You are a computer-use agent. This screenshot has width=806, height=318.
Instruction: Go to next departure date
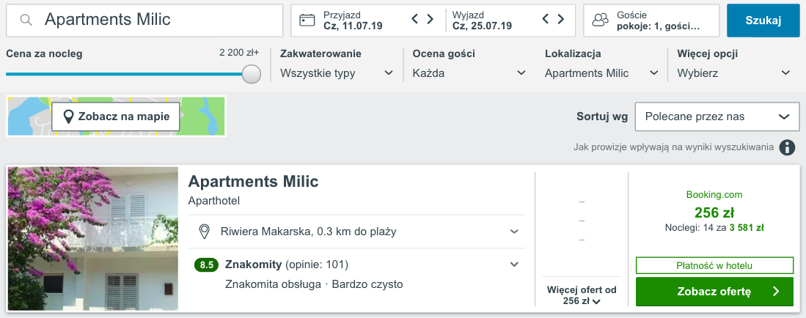(562, 20)
